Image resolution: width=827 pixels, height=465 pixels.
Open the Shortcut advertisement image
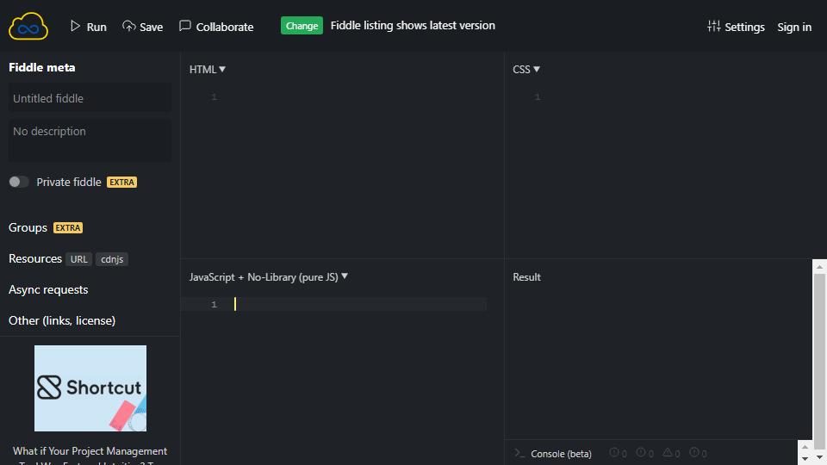click(90, 388)
